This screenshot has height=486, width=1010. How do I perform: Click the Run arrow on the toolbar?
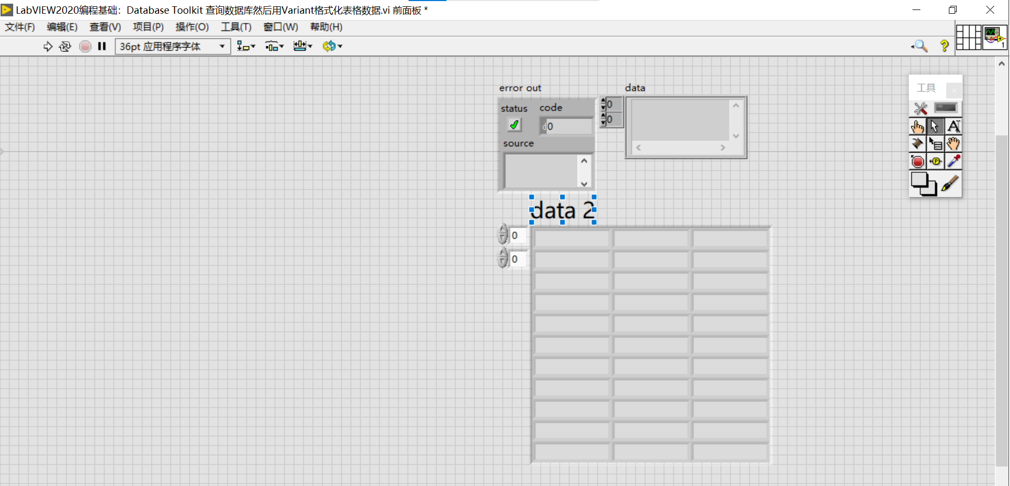coord(48,46)
